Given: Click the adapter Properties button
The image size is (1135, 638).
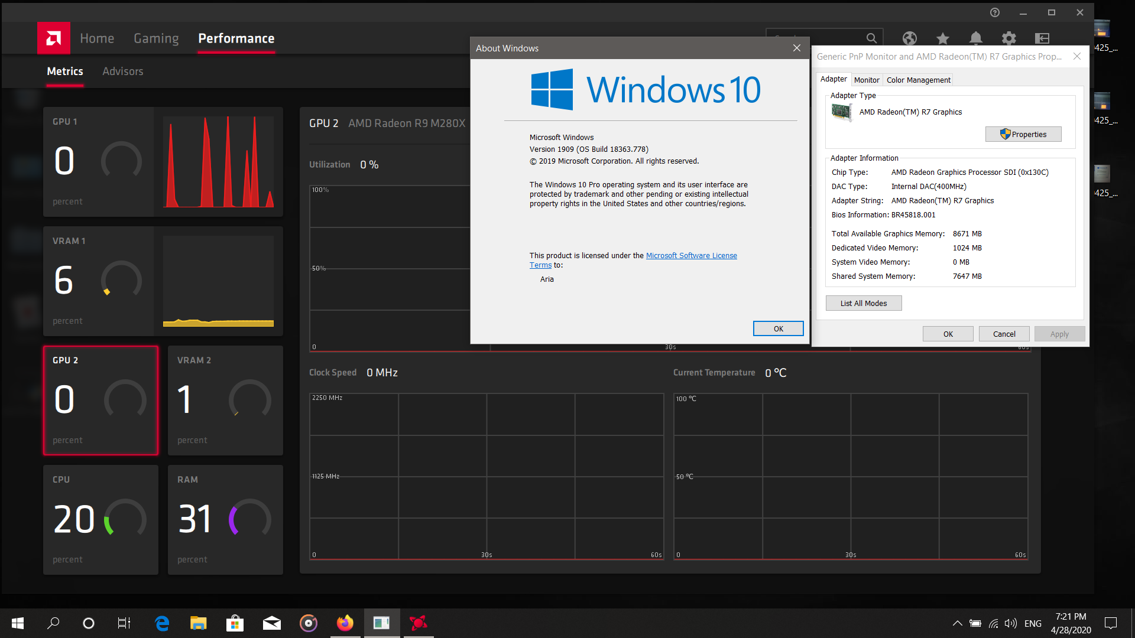Looking at the screenshot, I should click(x=1023, y=134).
